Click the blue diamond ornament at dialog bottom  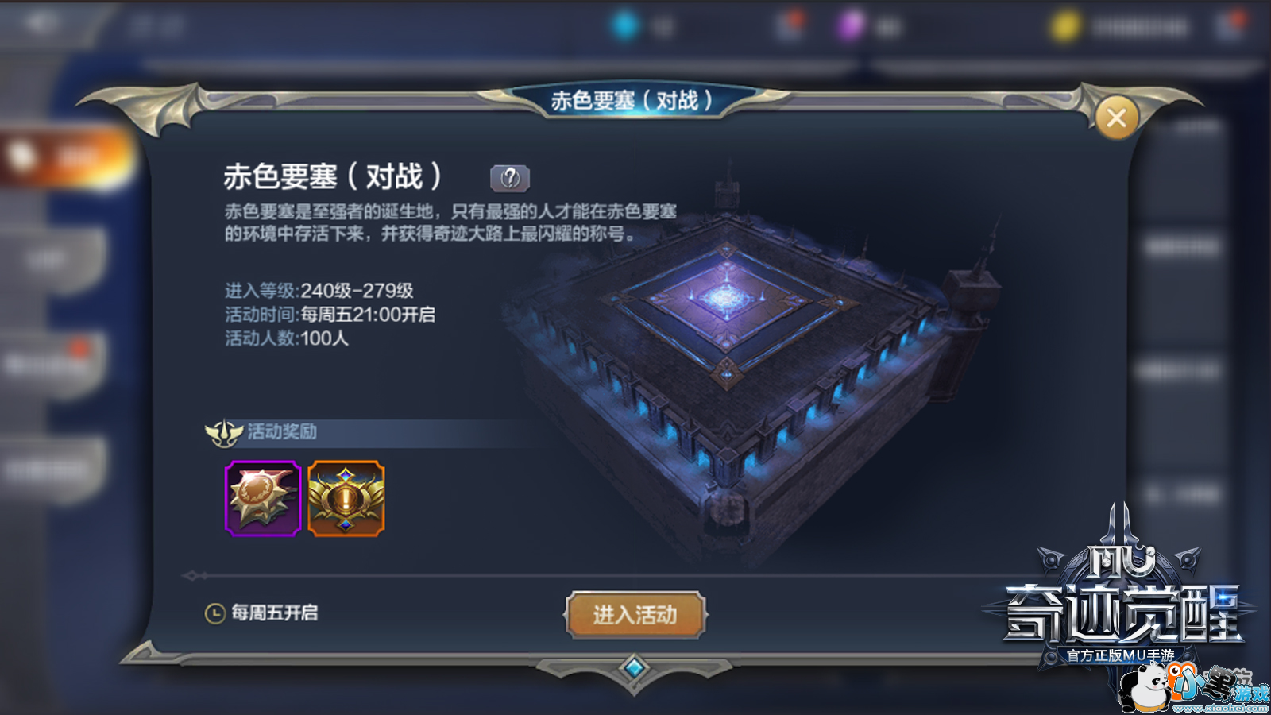click(x=634, y=668)
